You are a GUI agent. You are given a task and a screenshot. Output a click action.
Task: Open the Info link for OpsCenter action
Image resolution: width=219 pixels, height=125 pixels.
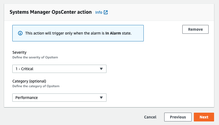pos(99,12)
